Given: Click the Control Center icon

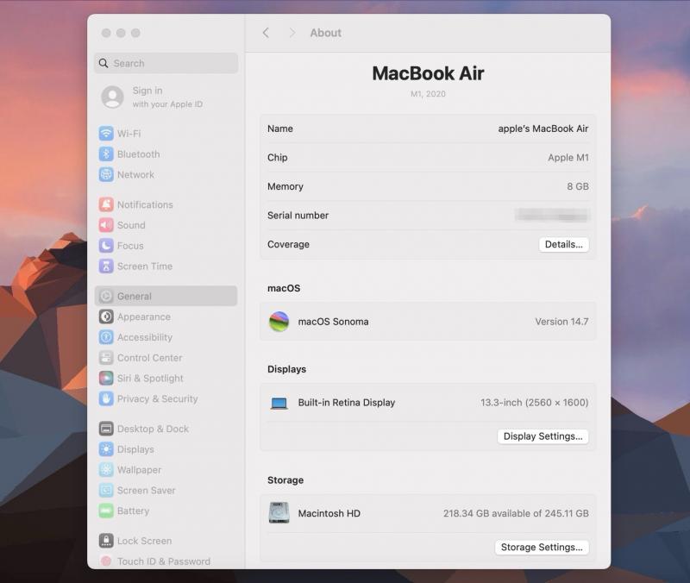Looking at the screenshot, I should coord(106,358).
